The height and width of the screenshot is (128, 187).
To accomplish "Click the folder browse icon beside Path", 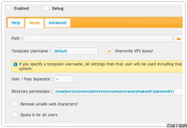I will pyautogui.click(x=179, y=38).
